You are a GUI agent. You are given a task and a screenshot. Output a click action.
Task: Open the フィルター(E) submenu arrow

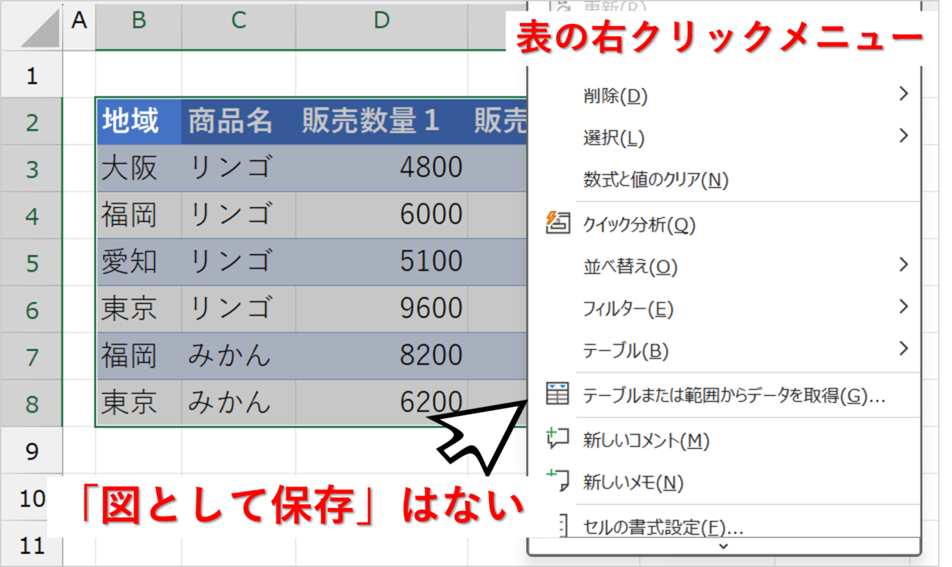click(903, 308)
